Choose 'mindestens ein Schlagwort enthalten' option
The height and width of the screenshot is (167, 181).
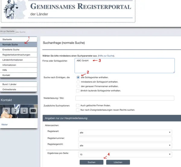[78, 82]
